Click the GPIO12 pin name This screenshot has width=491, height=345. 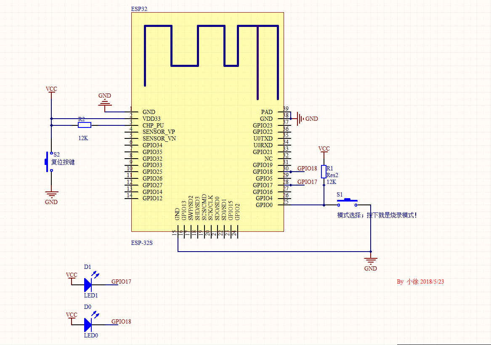(x=152, y=198)
